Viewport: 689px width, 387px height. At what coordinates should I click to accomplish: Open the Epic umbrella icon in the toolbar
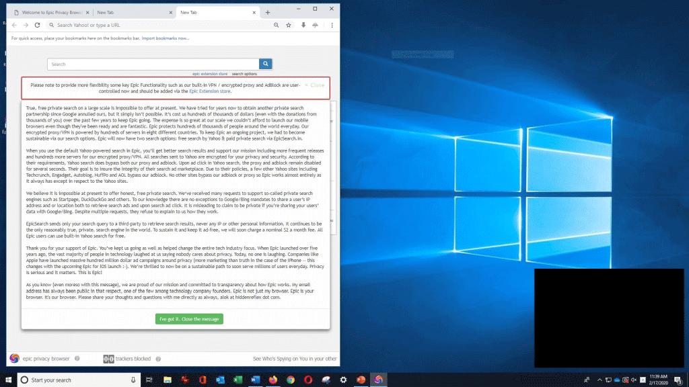click(x=315, y=25)
